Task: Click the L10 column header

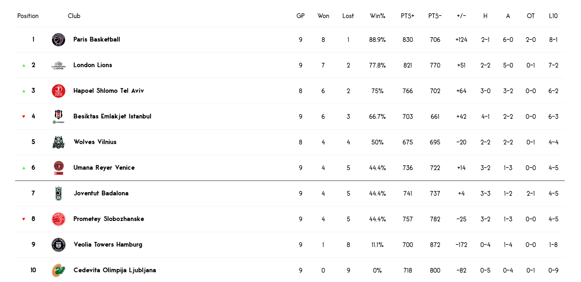Action: (553, 16)
